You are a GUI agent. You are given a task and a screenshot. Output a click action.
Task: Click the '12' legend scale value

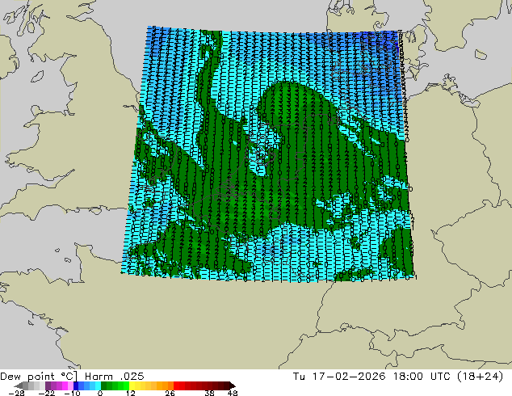pyautogui.click(x=131, y=393)
